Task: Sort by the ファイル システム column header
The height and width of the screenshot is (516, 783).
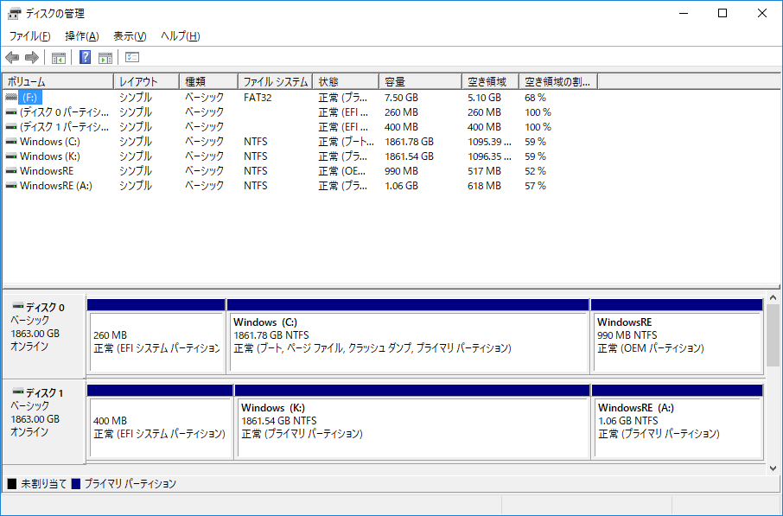Action: 275,82
